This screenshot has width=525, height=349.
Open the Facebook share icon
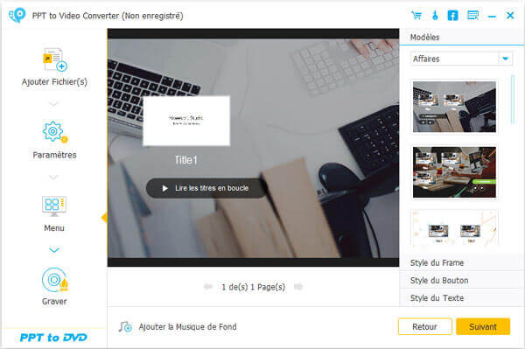pyautogui.click(x=452, y=16)
